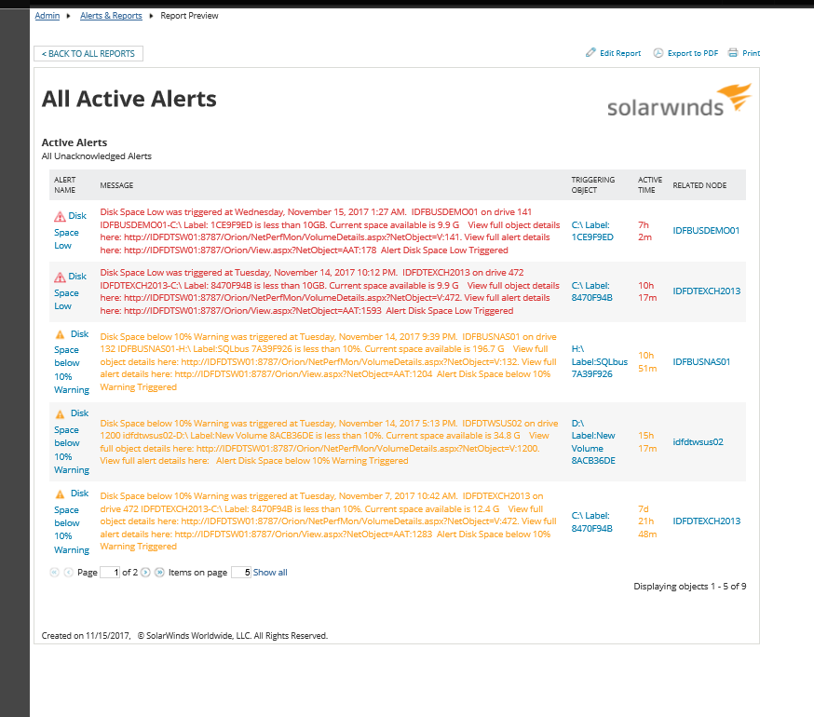Click the Export to PDF icon

658,52
